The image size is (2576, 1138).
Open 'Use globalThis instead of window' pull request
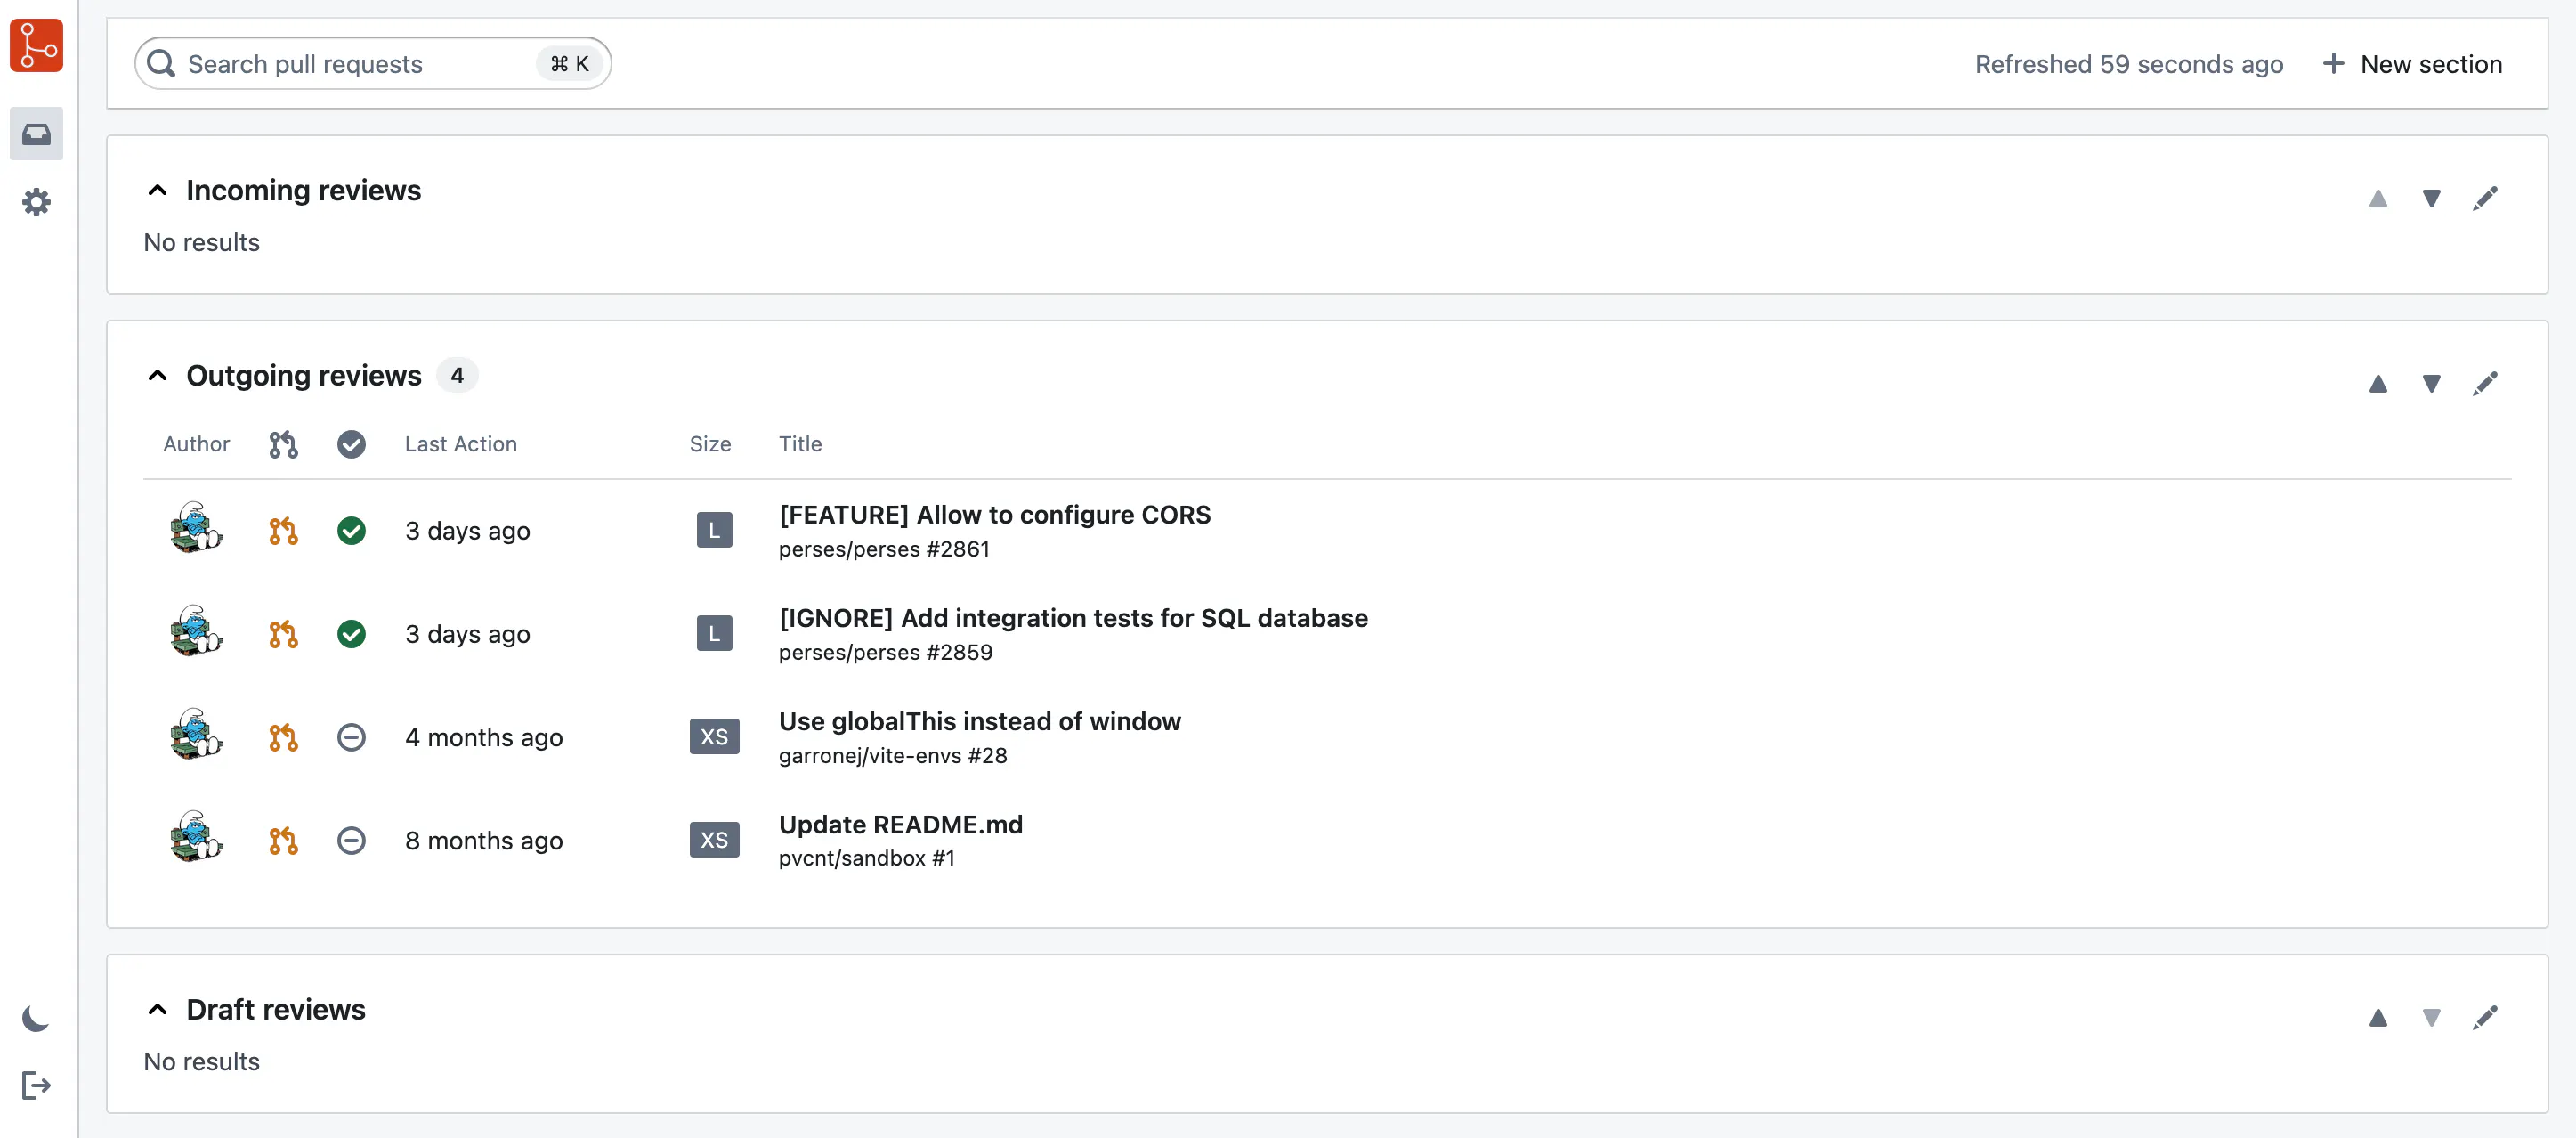click(x=979, y=721)
